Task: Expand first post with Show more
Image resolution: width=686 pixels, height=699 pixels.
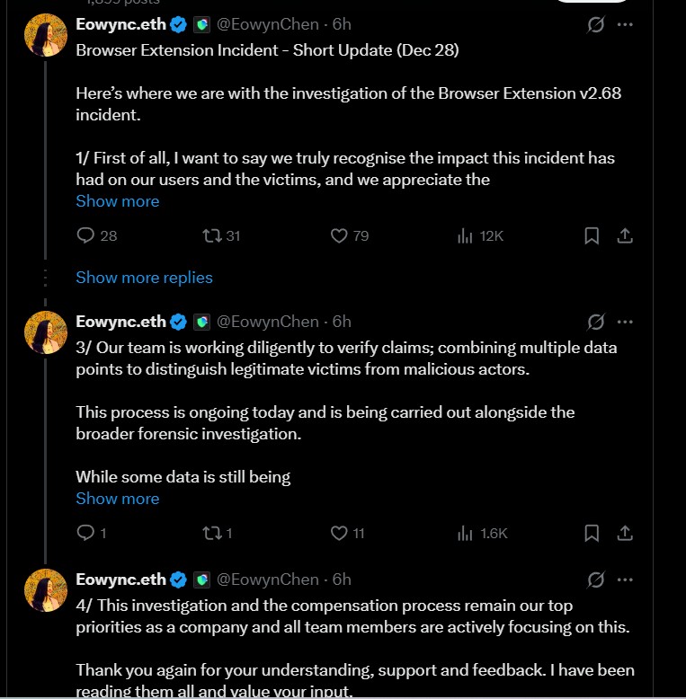Action: [x=117, y=201]
